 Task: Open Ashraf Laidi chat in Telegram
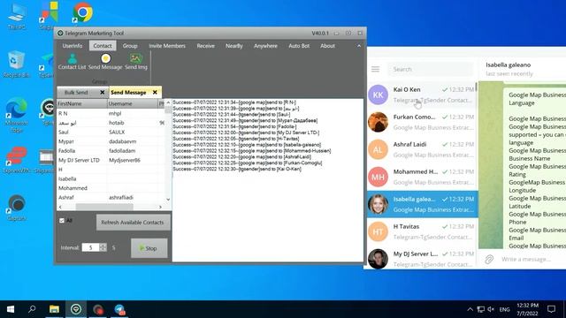pyautogui.click(x=422, y=149)
